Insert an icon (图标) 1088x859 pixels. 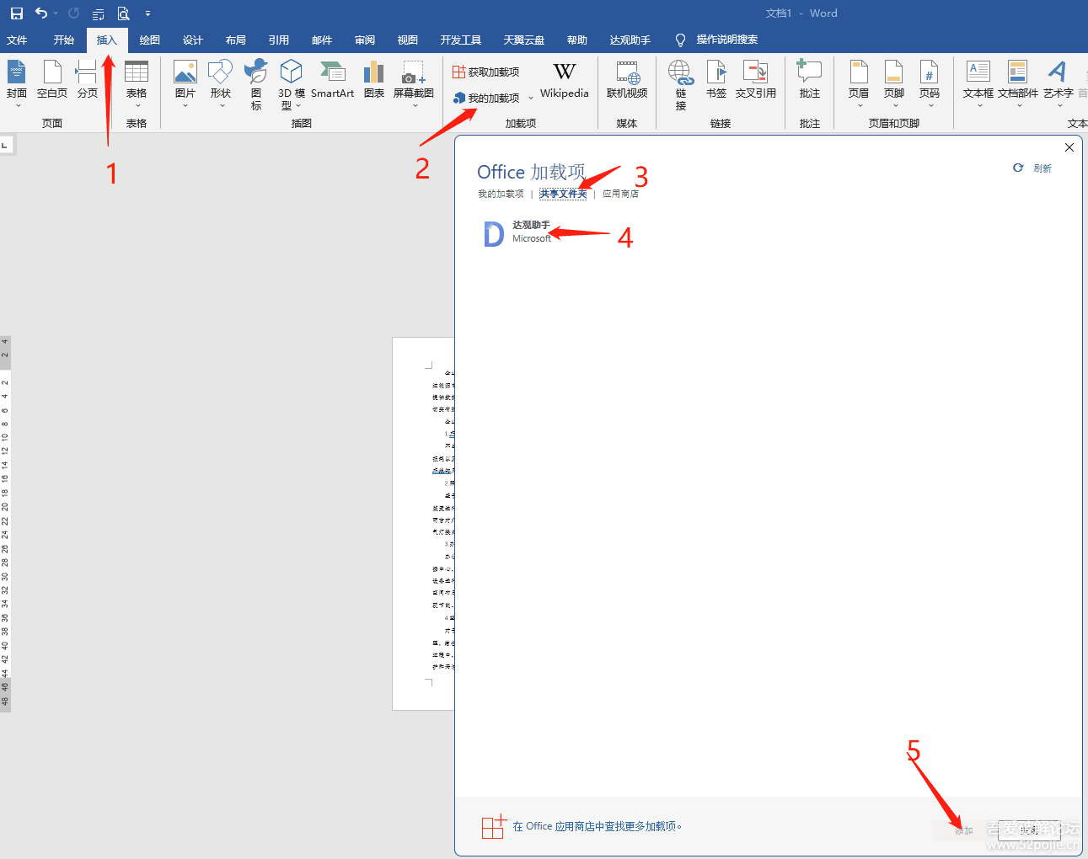point(256,84)
